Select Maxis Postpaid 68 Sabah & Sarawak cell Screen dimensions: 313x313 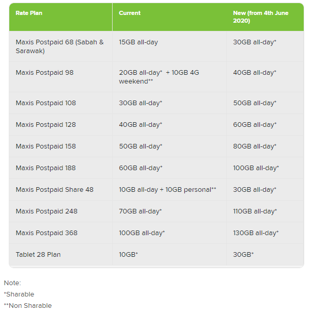(59, 46)
